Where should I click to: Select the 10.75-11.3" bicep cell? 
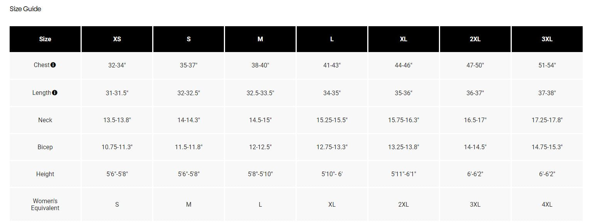[117, 147]
